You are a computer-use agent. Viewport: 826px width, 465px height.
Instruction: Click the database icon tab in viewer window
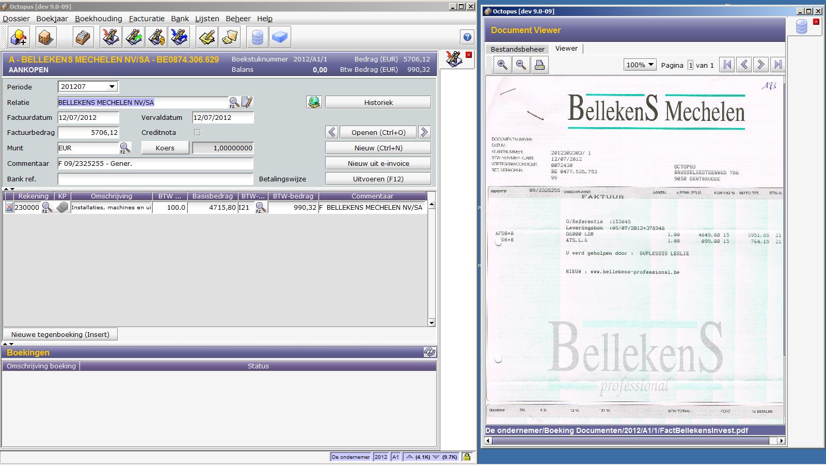801,26
